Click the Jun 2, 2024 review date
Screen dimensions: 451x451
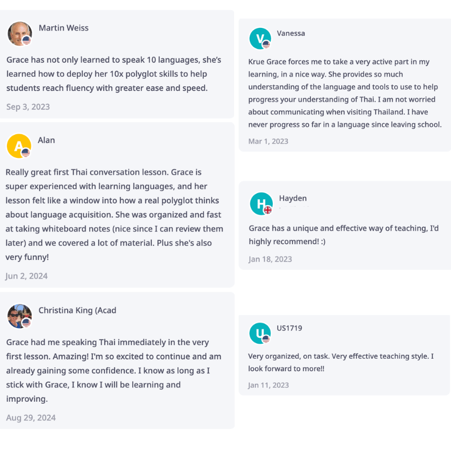[x=27, y=276]
